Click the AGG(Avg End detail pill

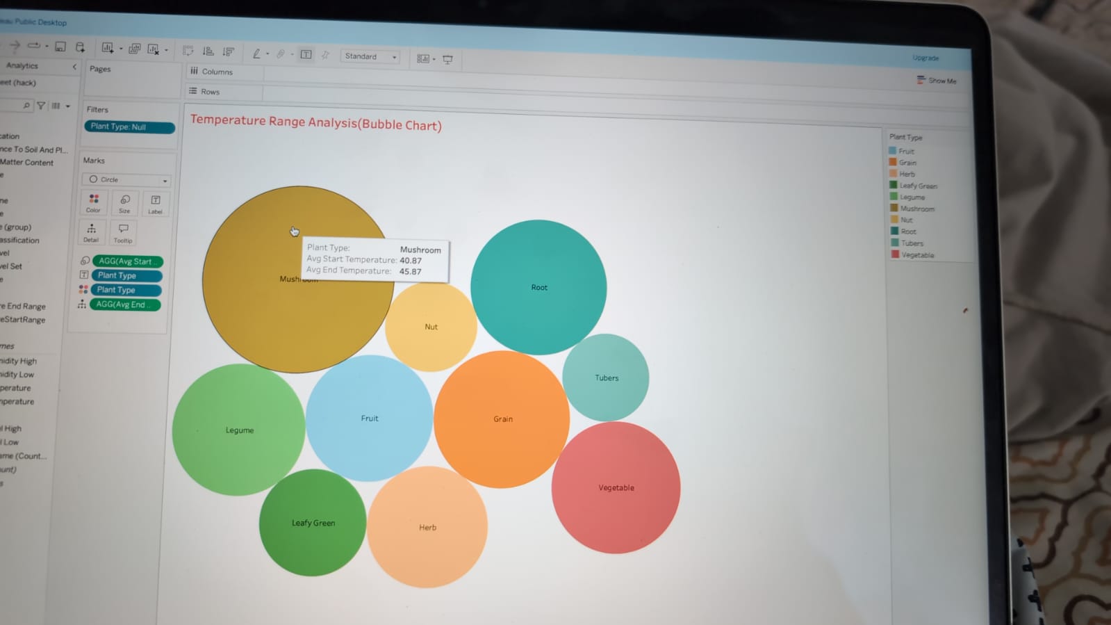(x=125, y=305)
